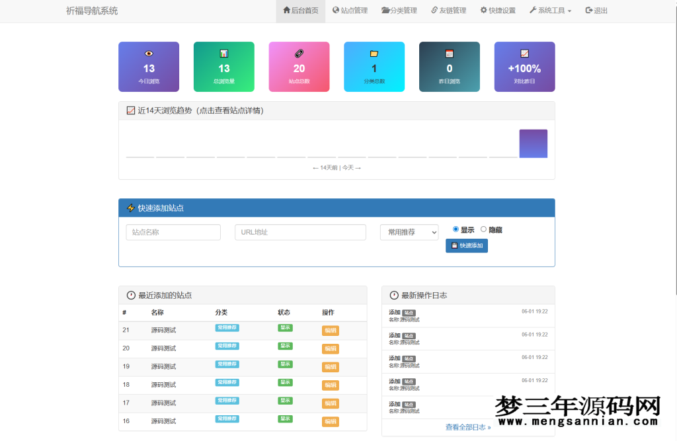Click the gear icon in 快捷设置
Image resolution: width=677 pixels, height=441 pixels.
(483, 10)
